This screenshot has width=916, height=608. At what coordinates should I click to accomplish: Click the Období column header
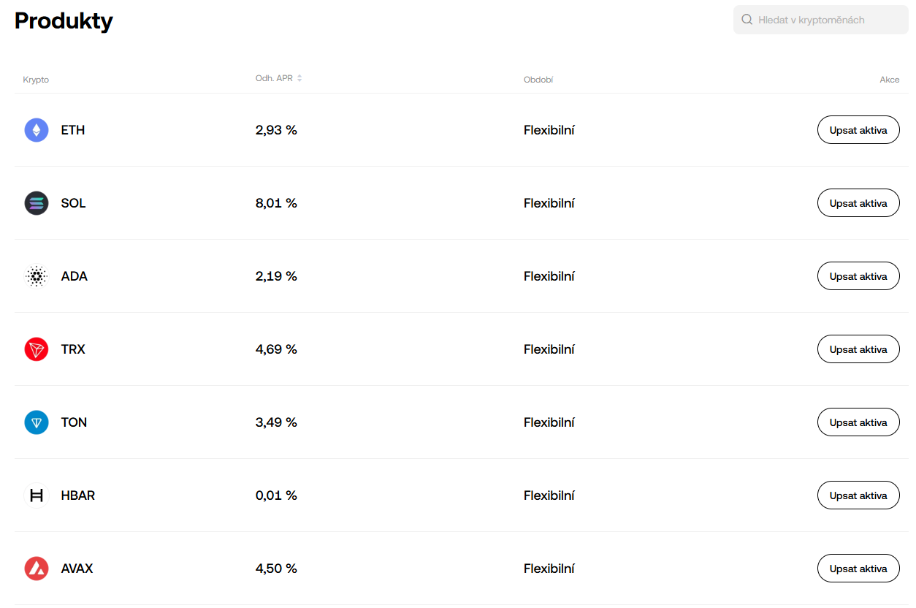[538, 80]
